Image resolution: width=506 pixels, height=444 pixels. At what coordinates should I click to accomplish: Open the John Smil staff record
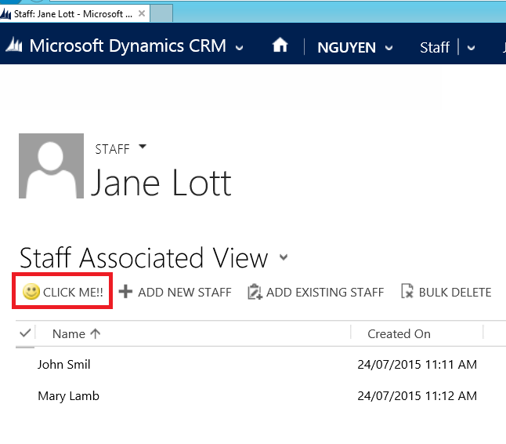(63, 365)
